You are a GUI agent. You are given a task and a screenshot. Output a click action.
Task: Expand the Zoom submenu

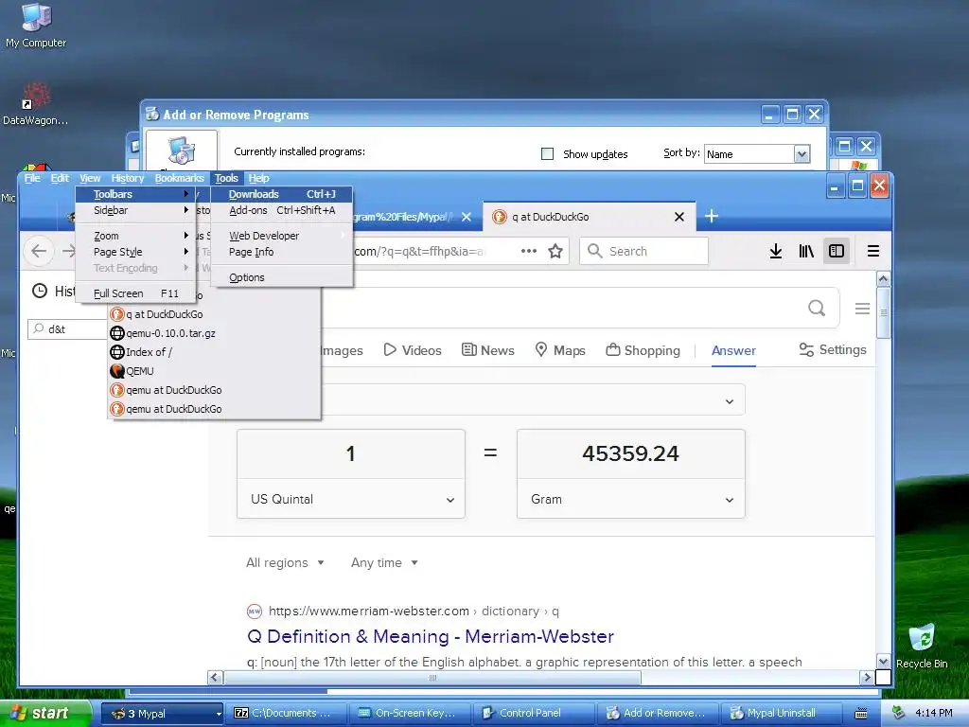tap(136, 236)
